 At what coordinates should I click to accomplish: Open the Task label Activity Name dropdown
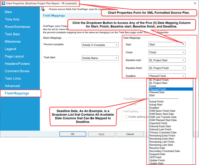116,58
